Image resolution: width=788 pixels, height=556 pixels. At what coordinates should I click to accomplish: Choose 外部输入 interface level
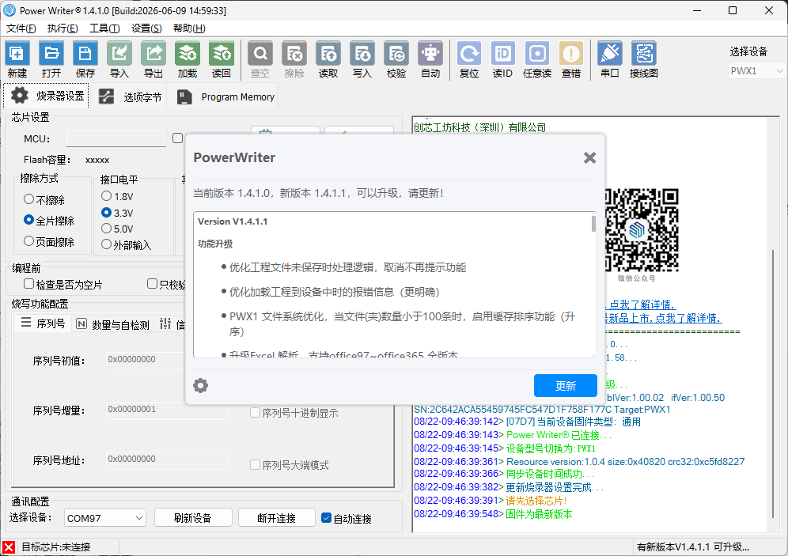coord(126,244)
